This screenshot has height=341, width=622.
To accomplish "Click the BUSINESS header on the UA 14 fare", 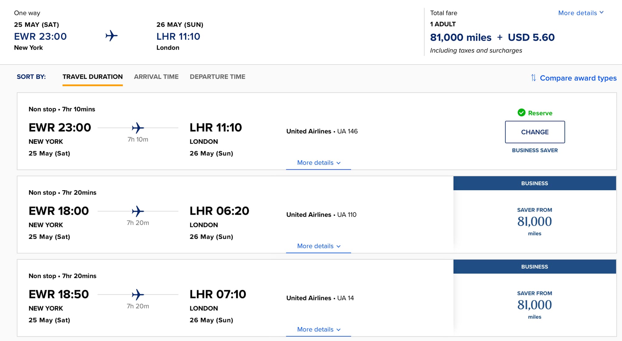I will click(x=534, y=267).
